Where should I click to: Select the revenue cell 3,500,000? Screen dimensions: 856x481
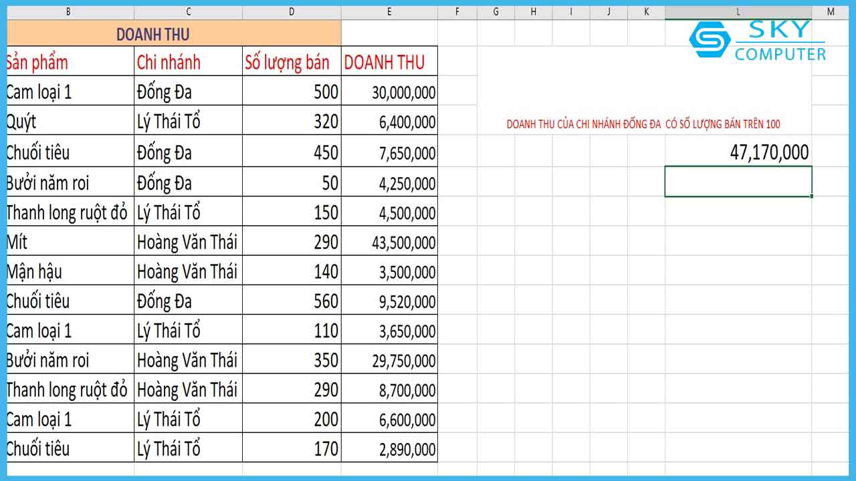(389, 271)
